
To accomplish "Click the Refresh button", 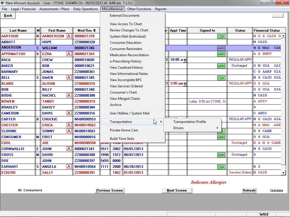I will [249, 190].
